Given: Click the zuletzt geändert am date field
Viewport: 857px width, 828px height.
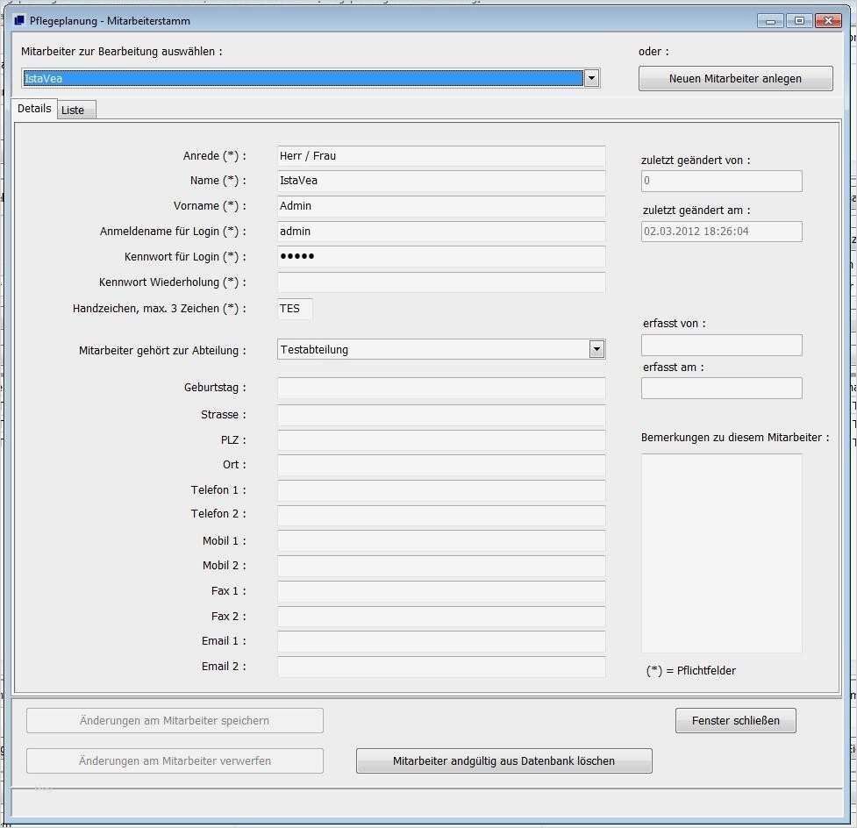Looking at the screenshot, I should click(x=721, y=232).
